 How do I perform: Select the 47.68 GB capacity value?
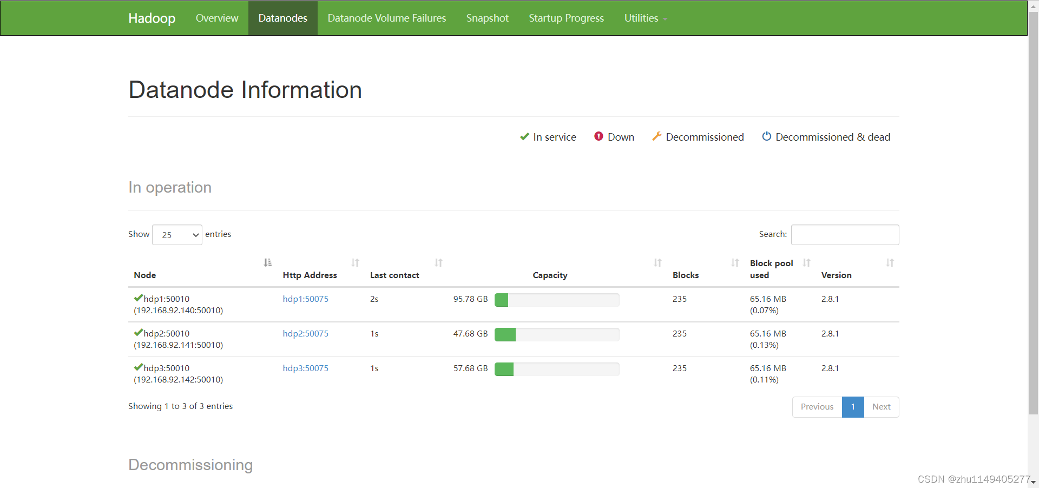[x=470, y=334]
